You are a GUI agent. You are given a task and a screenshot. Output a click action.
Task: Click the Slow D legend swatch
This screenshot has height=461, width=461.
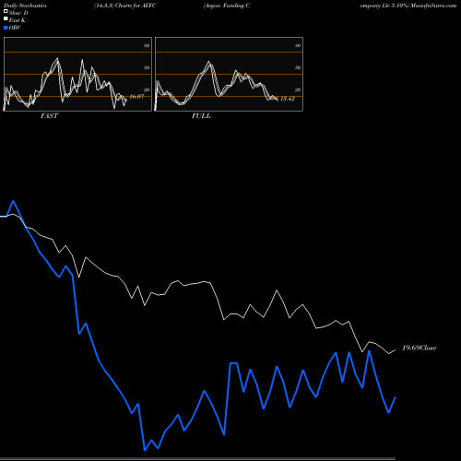6,11
